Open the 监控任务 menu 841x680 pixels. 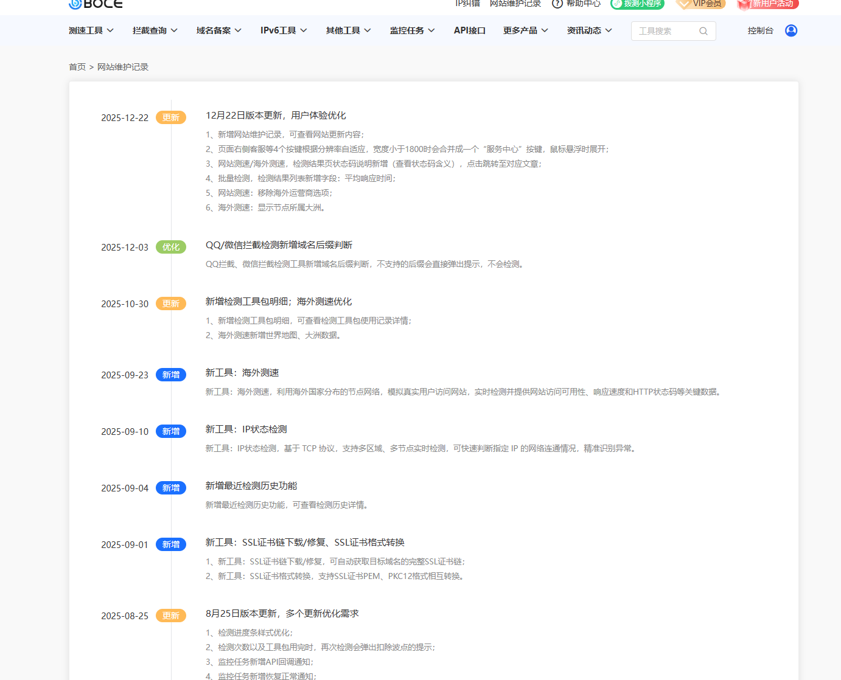click(412, 30)
